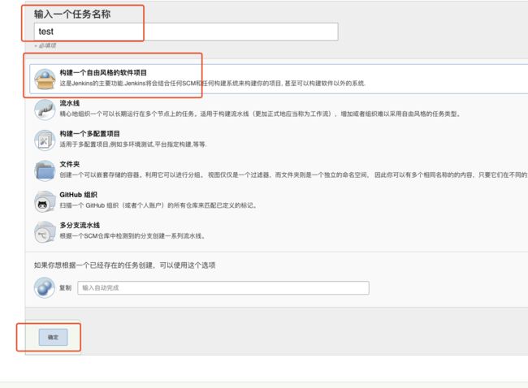Select the 多分支流水线 multibranch icon
Viewport: 528px width, 388px height.
[x=45, y=232]
